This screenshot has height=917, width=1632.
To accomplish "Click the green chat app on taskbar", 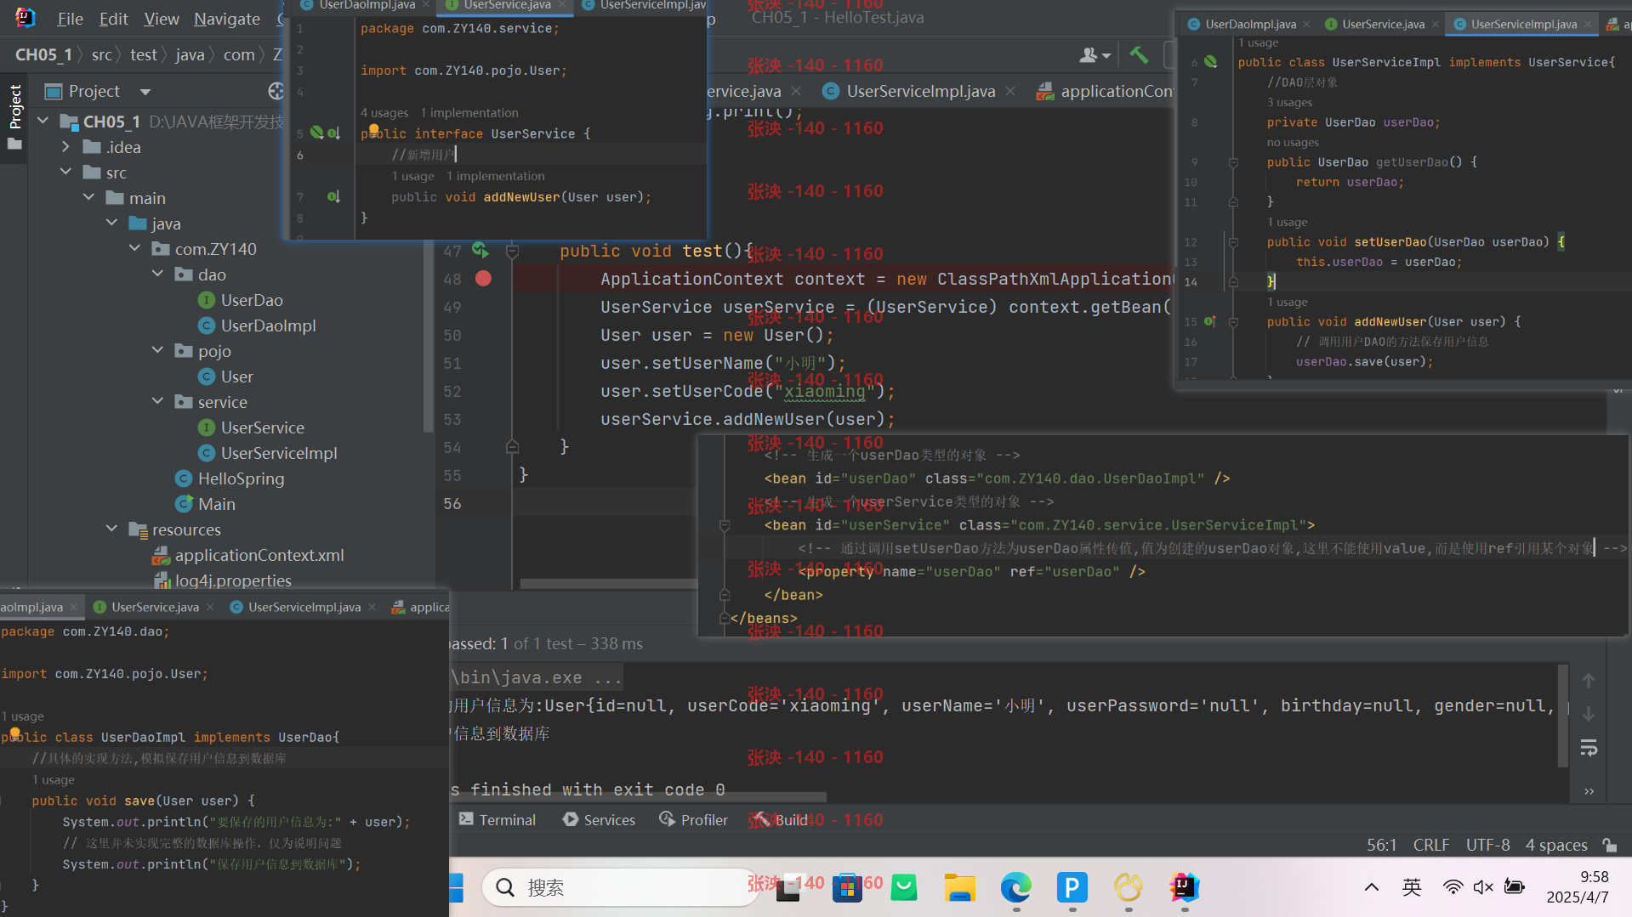I will 904,888.
